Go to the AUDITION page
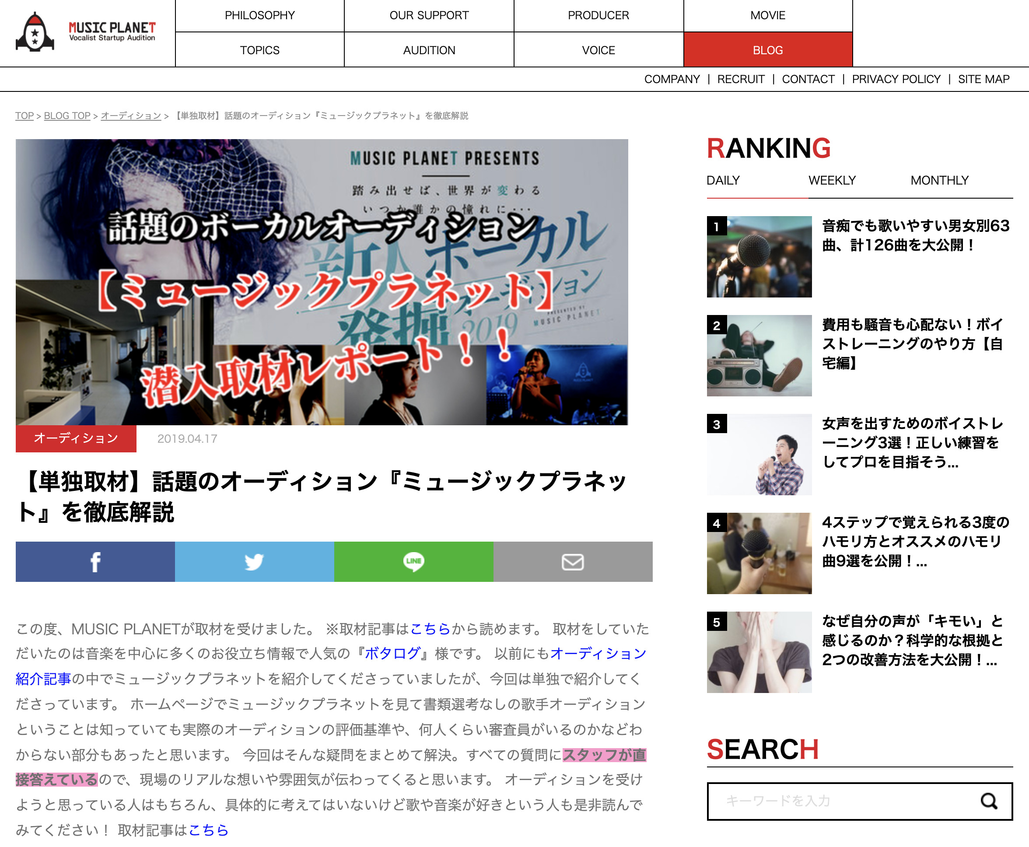 429,50
